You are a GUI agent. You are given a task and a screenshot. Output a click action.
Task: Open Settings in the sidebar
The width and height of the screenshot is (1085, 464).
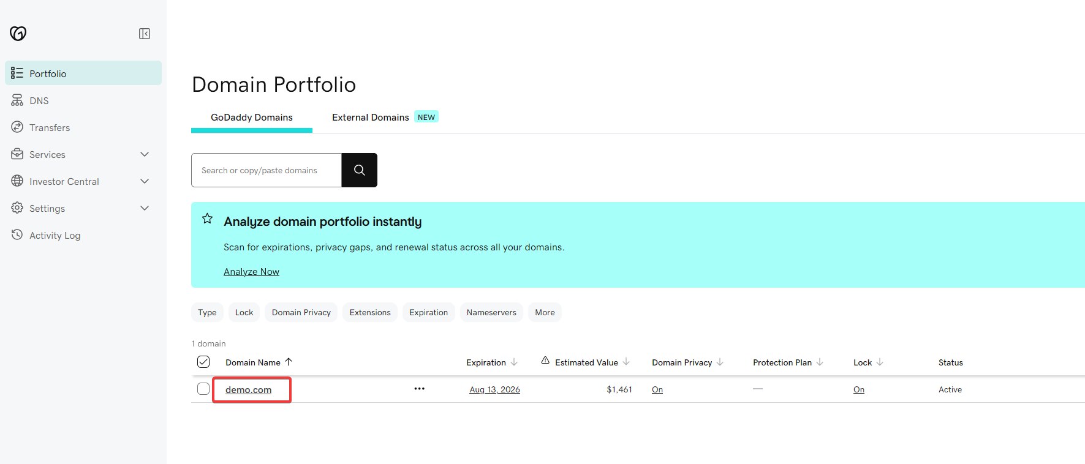(x=83, y=208)
